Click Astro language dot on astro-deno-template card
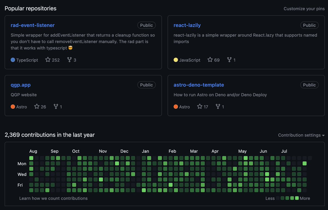This screenshot has height=210, width=328. tap(176, 107)
